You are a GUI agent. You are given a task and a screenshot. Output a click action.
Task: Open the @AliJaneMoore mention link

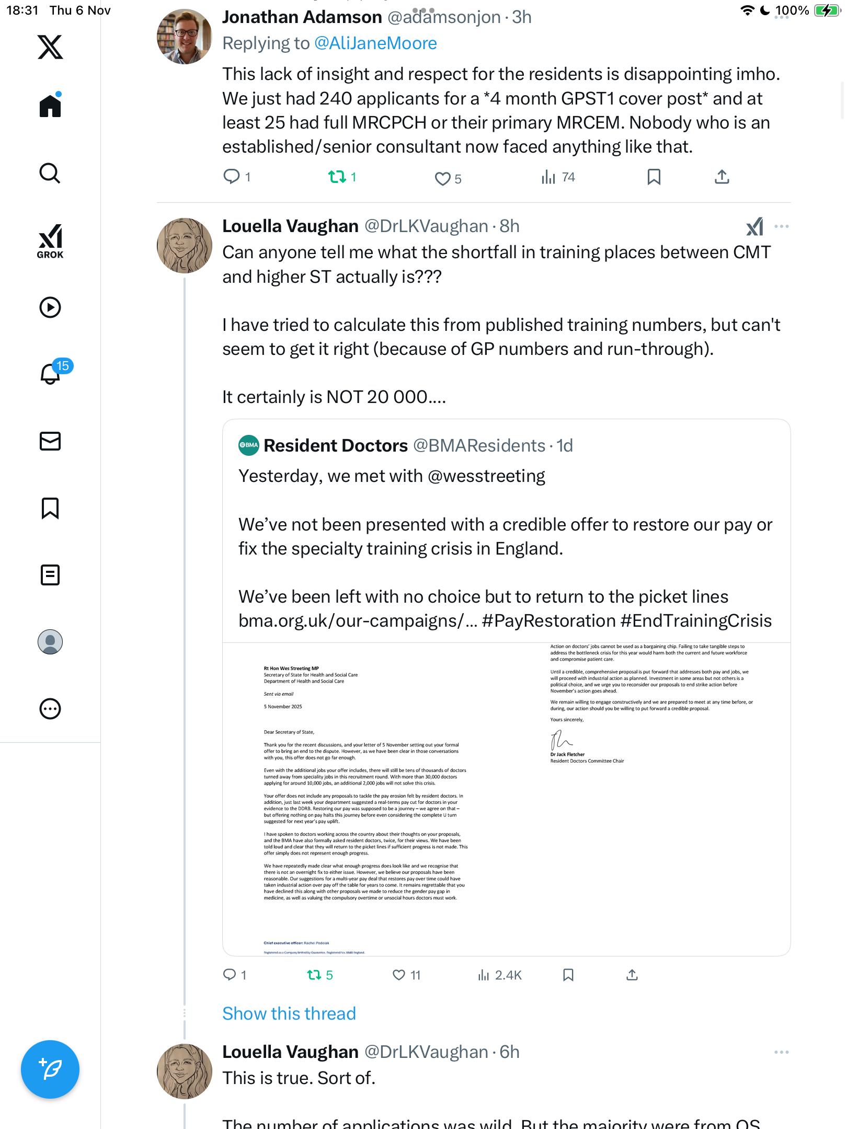click(375, 43)
